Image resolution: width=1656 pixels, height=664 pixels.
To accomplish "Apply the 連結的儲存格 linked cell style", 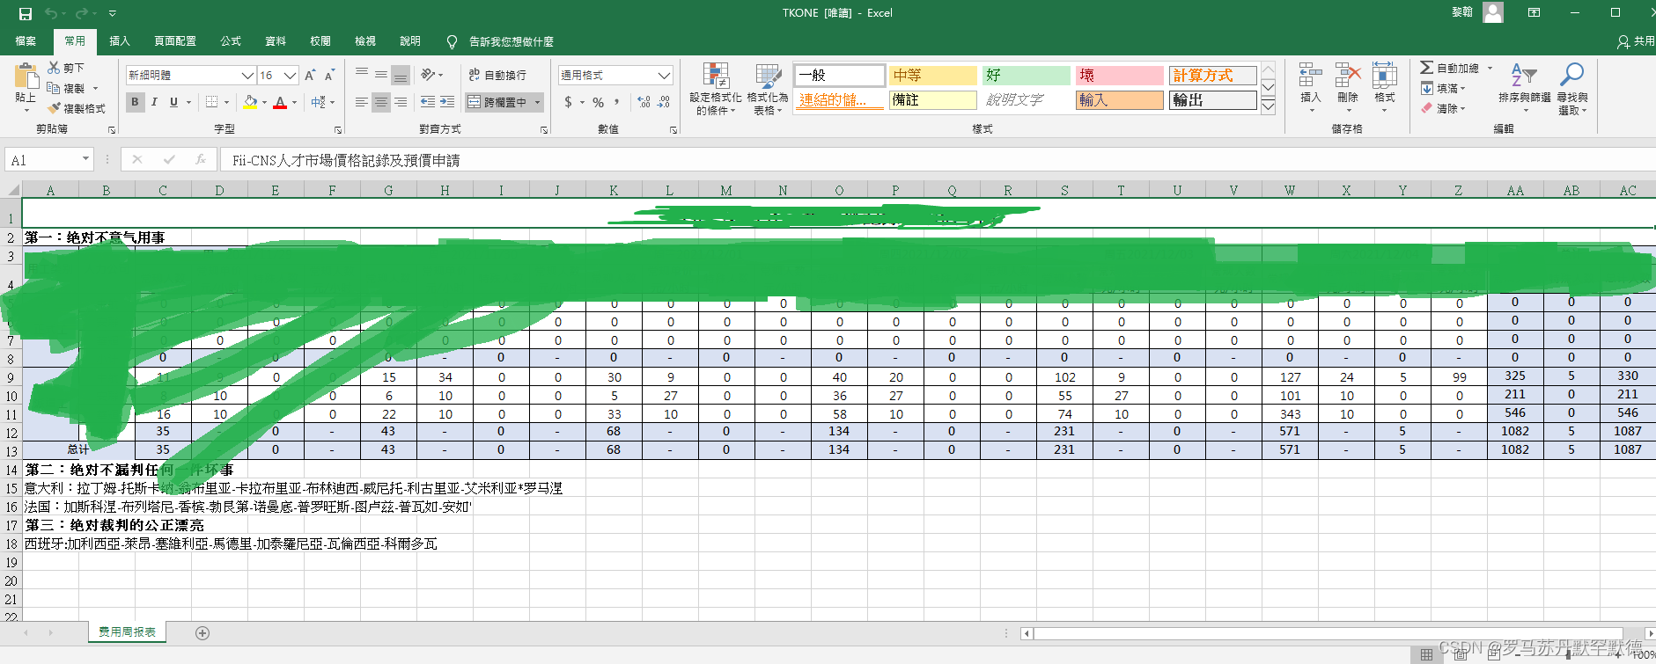I will click(839, 100).
